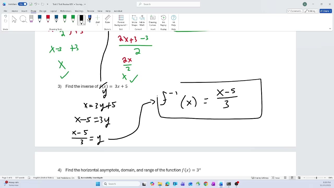Open the View tab
This screenshot has height=188, width=334.
100,11
